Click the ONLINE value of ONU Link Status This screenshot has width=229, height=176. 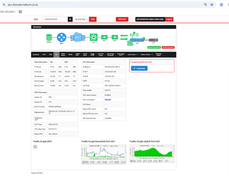pos(108,99)
